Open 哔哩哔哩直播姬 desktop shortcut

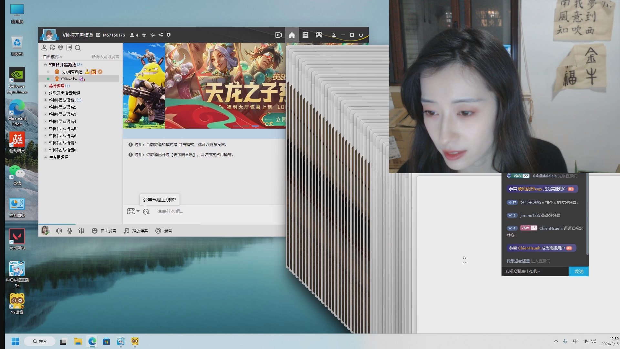point(17,274)
